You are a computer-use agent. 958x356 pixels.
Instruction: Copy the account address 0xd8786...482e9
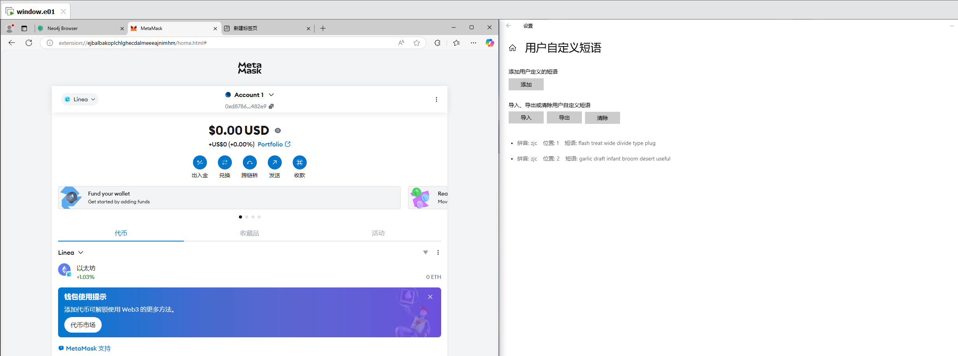(x=271, y=106)
